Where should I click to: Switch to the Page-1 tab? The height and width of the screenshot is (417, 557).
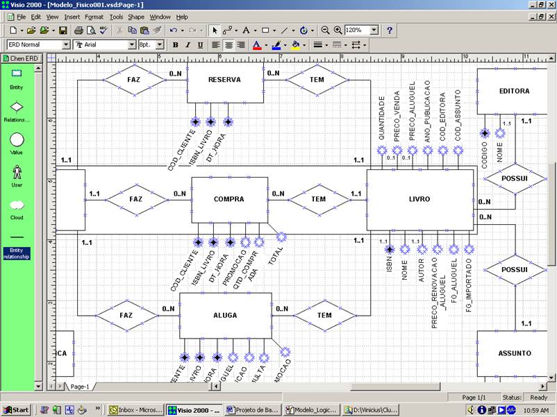coord(80,387)
